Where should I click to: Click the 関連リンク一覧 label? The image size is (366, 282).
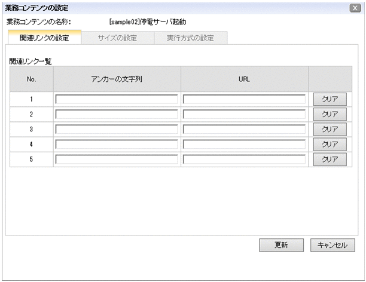click(30, 62)
